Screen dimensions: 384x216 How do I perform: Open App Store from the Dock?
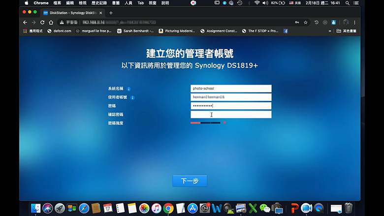click(192, 209)
